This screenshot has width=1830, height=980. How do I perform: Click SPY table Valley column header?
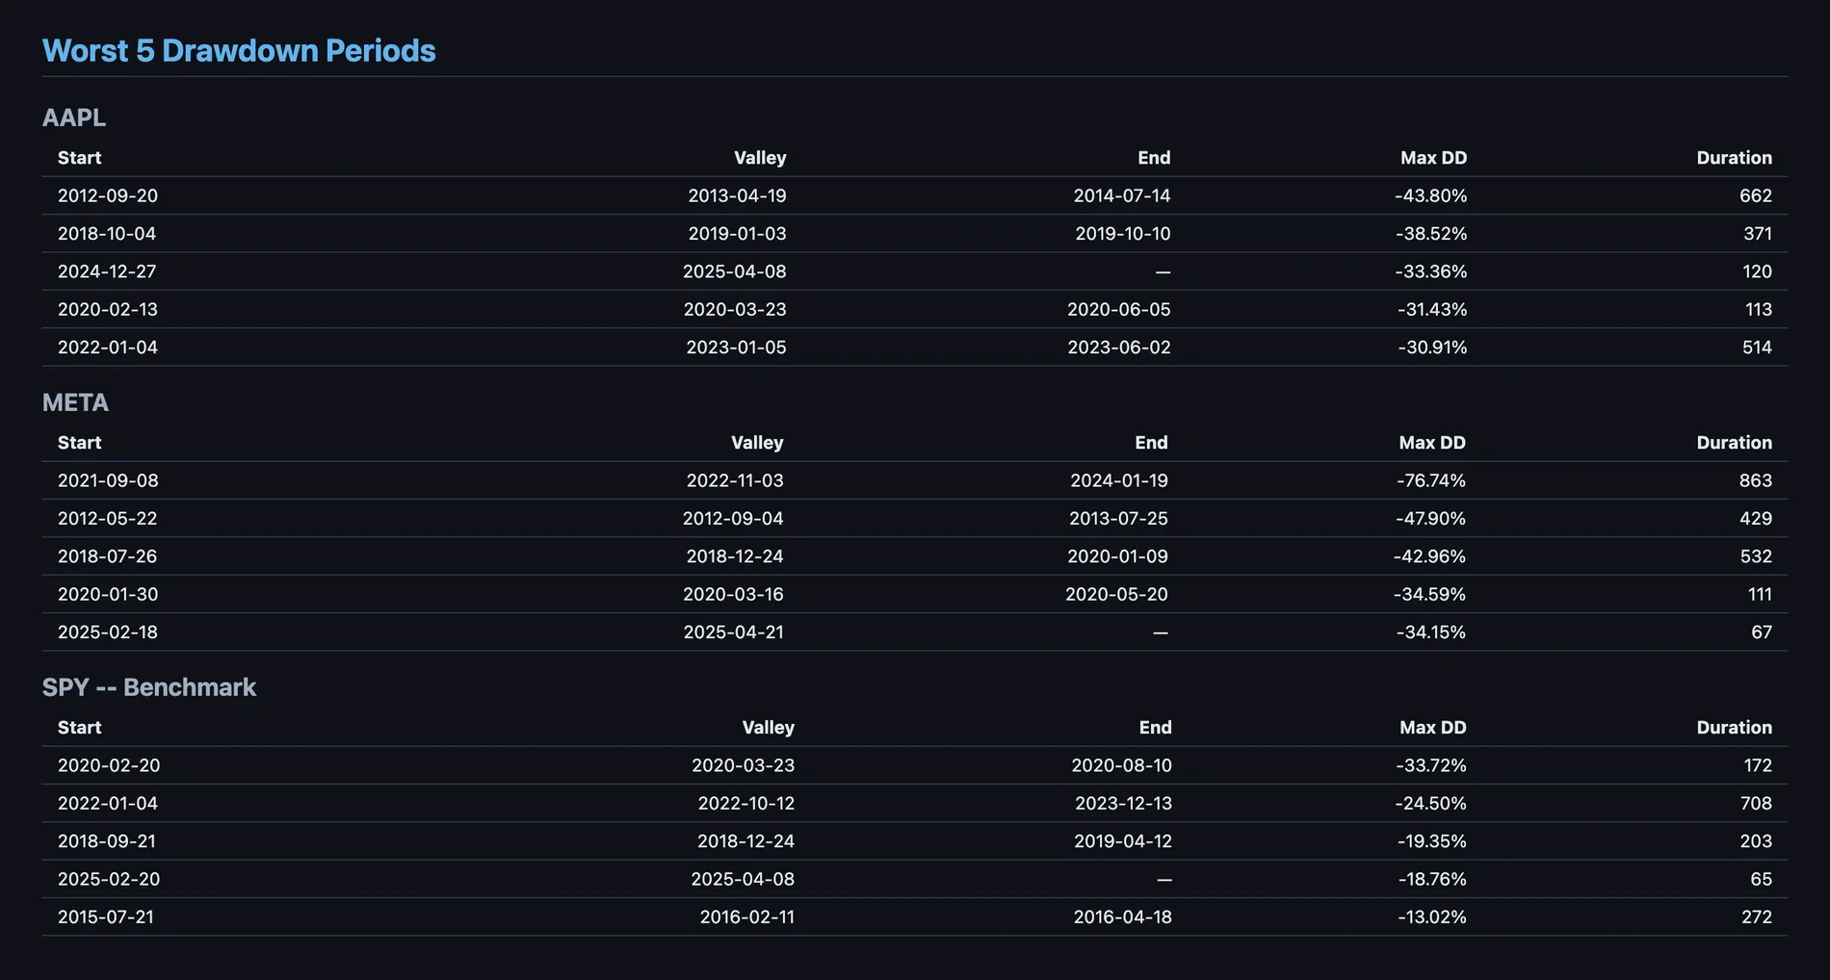pos(769,728)
